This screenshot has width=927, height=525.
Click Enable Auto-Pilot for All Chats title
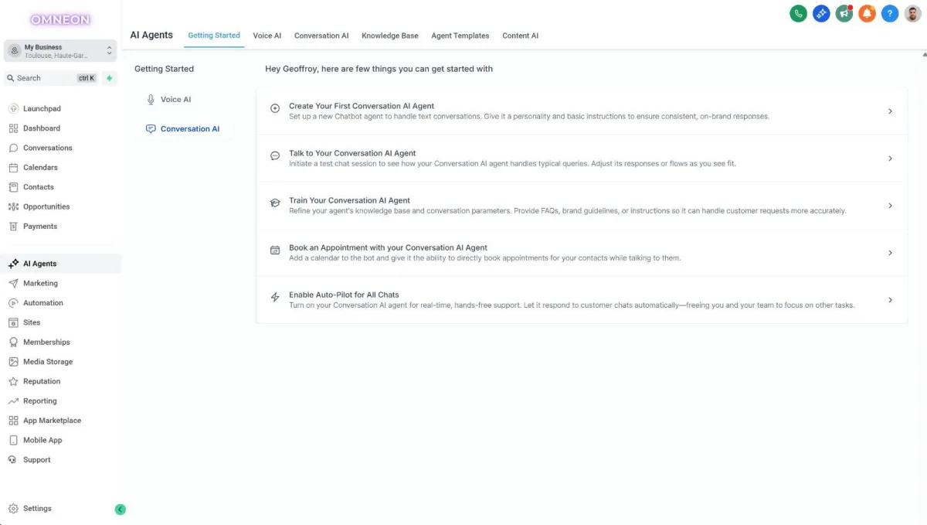pos(344,295)
